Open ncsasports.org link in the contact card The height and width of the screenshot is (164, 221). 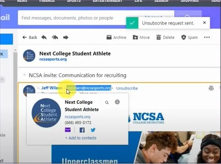[x=78, y=117]
